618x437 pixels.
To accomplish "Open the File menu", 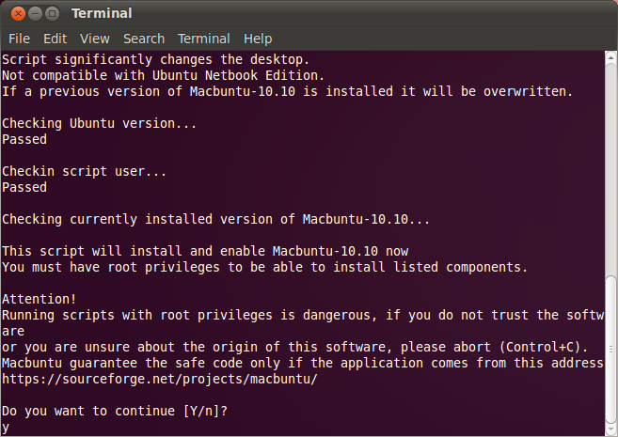I will (19, 39).
